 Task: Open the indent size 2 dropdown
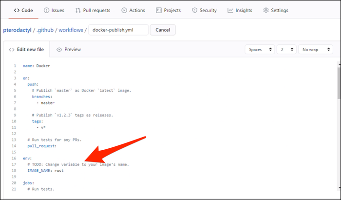pos(286,49)
